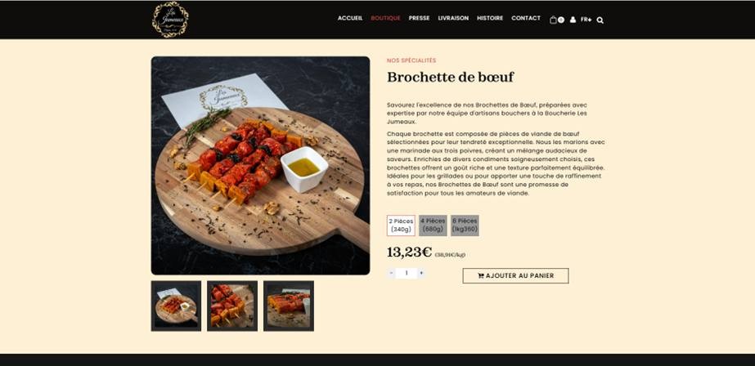Screen dimensions: 755x366
Task: Increase quantity with the plus button
Action: 421,273
